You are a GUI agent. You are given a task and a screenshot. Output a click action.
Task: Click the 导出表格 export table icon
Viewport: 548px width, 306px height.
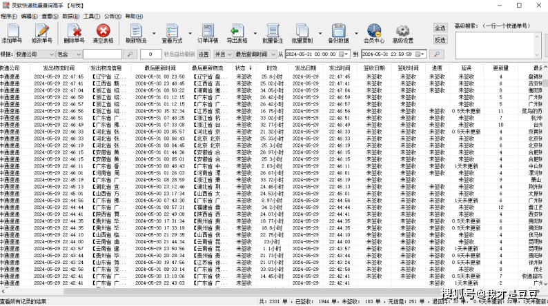[x=237, y=31]
